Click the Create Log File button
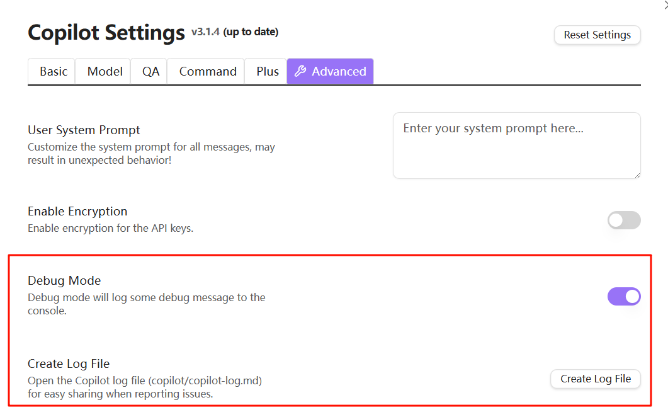Viewport: 668px width, 412px height. pyautogui.click(x=595, y=379)
